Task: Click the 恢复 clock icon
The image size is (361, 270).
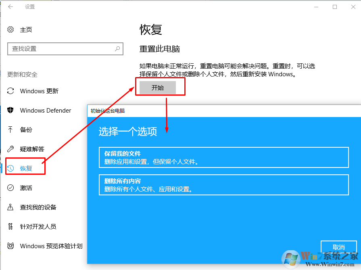Action: coord(10,168)
